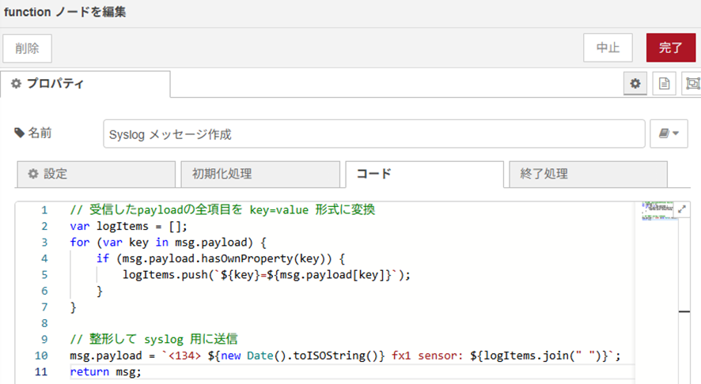Image resolution: width=701 pixels, height=384 pixels.
Task: Expand code editor to full size
Action: coord(682,209)
